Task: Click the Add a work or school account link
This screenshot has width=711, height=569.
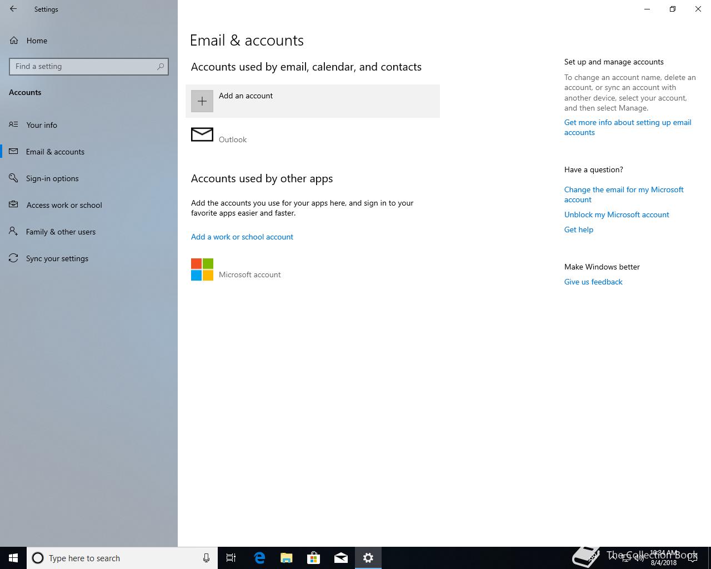Action: (x=242, y=237)
